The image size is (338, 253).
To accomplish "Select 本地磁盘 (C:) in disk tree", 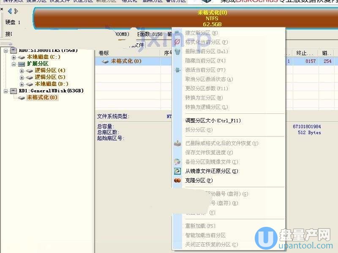I will click(x=44, y=57).
